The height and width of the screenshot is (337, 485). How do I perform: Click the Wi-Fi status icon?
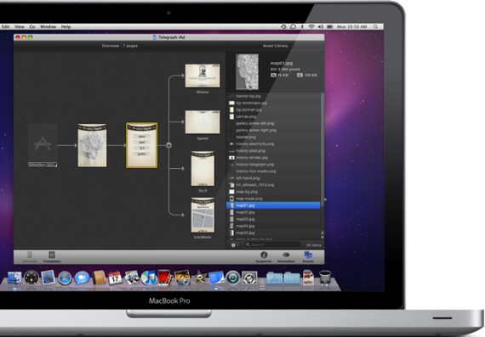tap(311, 27)
